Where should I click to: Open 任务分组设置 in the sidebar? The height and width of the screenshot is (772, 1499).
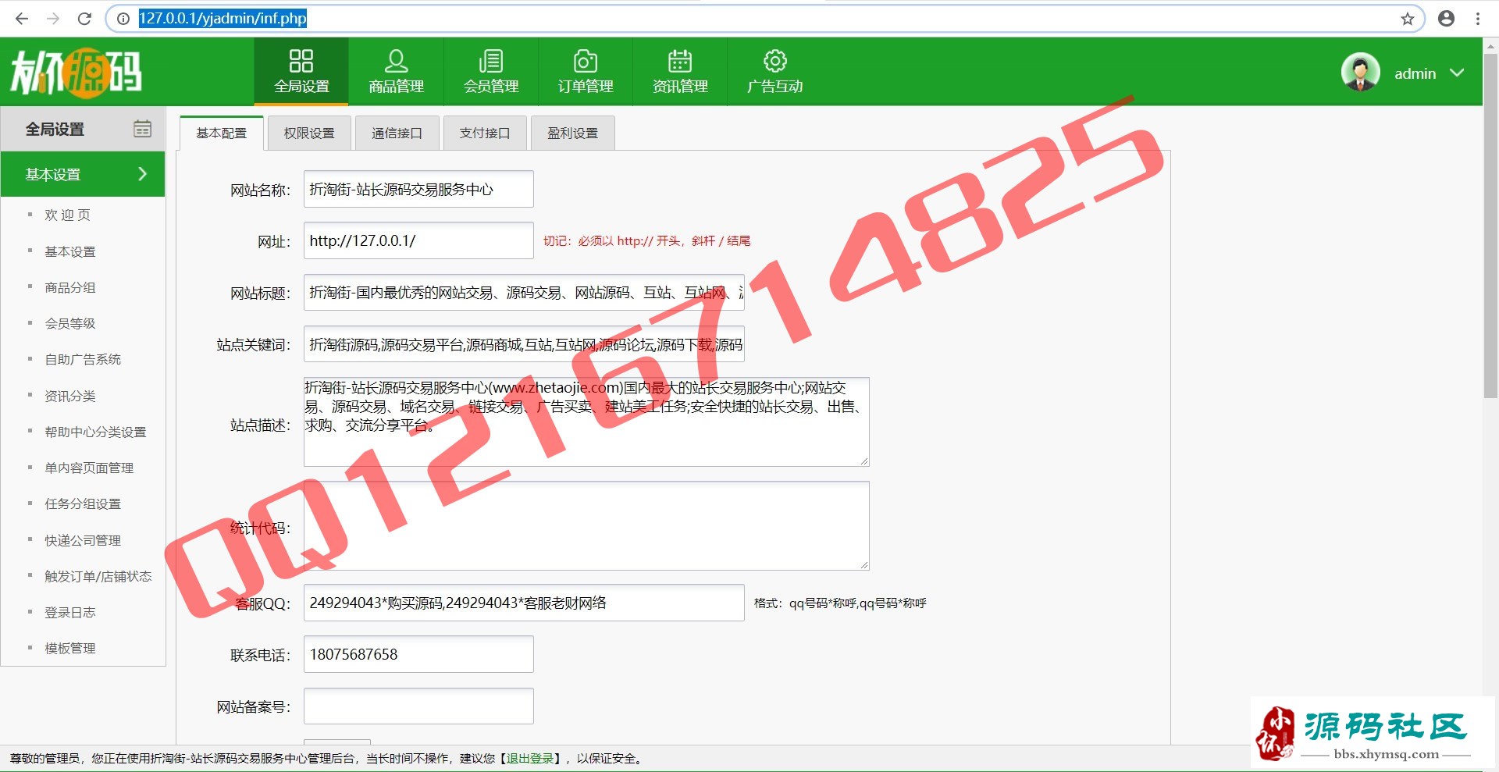point(83,503)
